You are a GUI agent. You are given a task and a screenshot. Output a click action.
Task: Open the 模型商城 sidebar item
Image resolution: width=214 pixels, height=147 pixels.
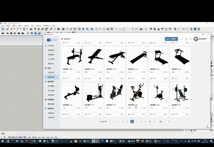tap(51, 77)
